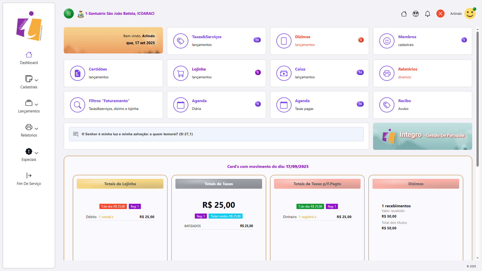The width and height of the screenshot is (482, 271).
Task: Open the Certidões document icon
Action: (77, 73)
